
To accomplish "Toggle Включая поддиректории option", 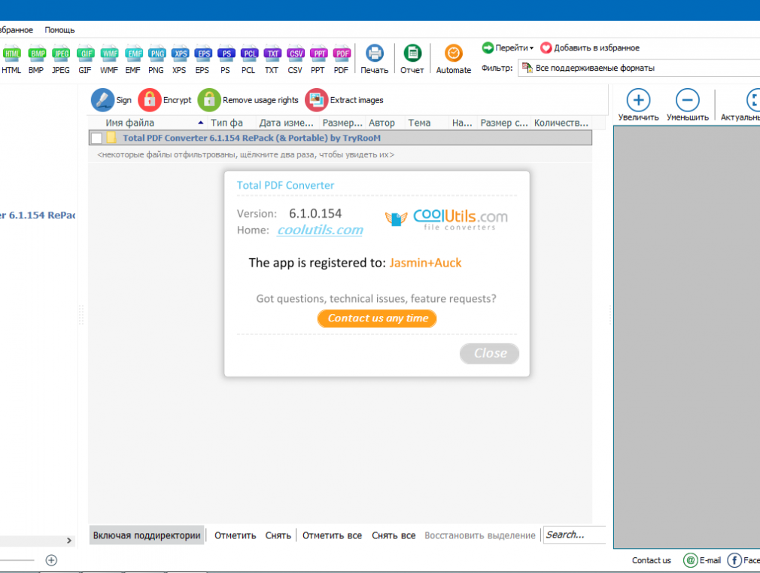I will pyautogui.click(x=147, y=535).
